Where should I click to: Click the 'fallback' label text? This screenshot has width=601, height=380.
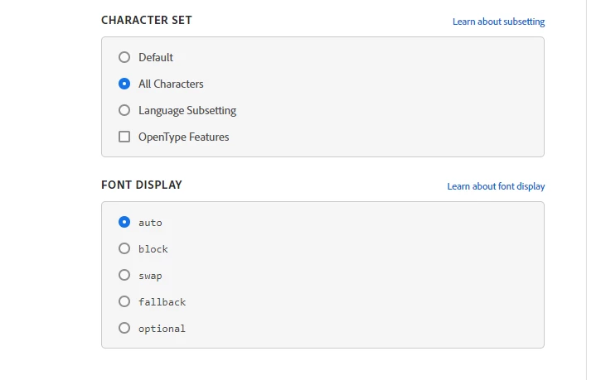click(162, 302)
